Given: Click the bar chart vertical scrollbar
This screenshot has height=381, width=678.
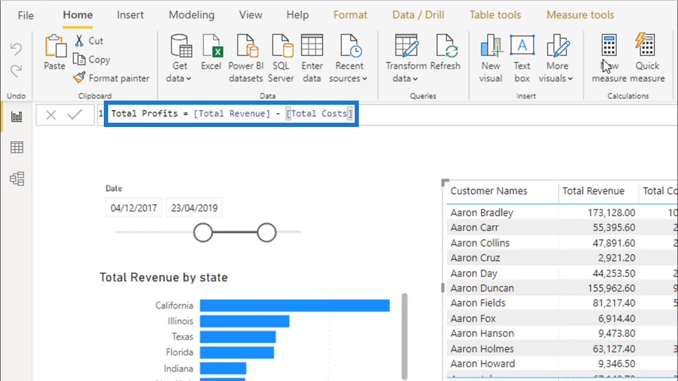Looking at the screenshot, I should click(x=404, y=337).
